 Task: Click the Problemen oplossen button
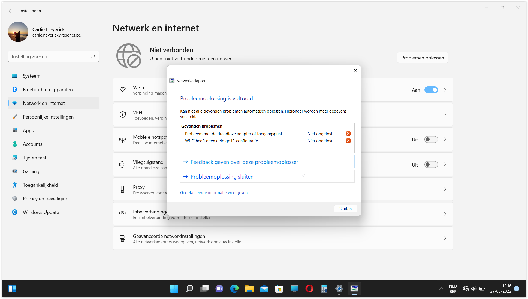pyautogui.click(x=423, y=58)
